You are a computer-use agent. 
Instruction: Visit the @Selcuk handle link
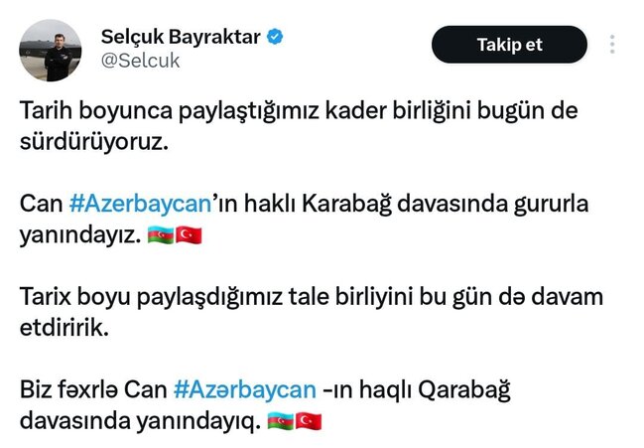tap(141, 61)
